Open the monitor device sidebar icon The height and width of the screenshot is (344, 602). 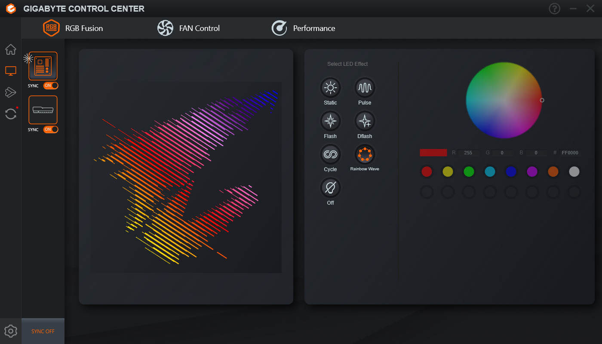[11, 71]
